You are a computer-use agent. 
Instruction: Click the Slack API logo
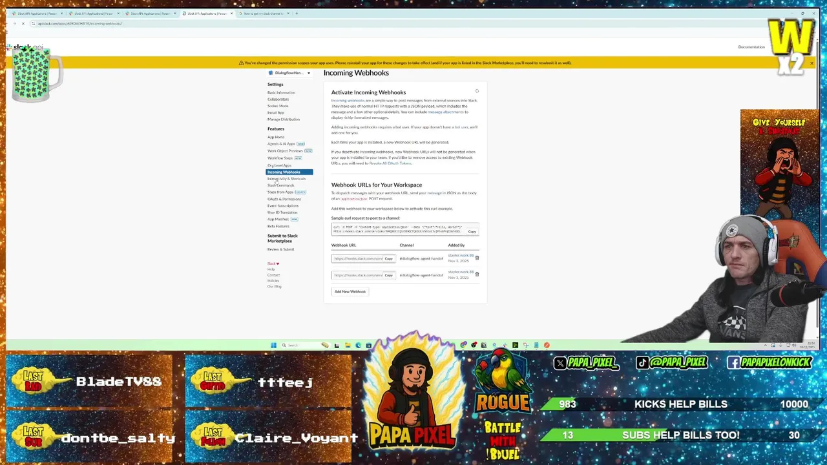[x=25, y=48]
